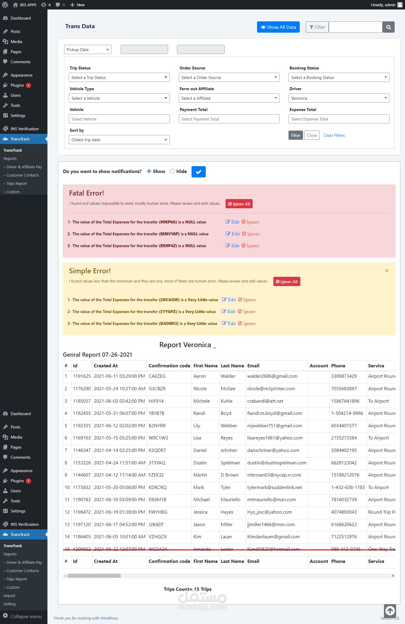Image resolution: width=405 pixels, height=624 pixels.
Task: Click the Select Vehicle input field
Action: [x=119, y=119]
